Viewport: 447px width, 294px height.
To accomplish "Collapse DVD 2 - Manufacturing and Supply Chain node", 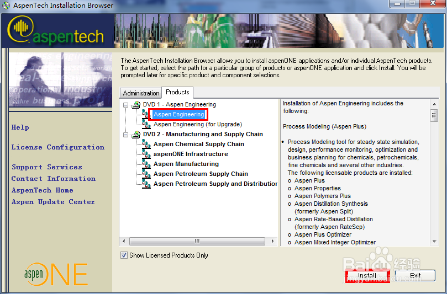I will pyautogui.click(x=125, y=135).
